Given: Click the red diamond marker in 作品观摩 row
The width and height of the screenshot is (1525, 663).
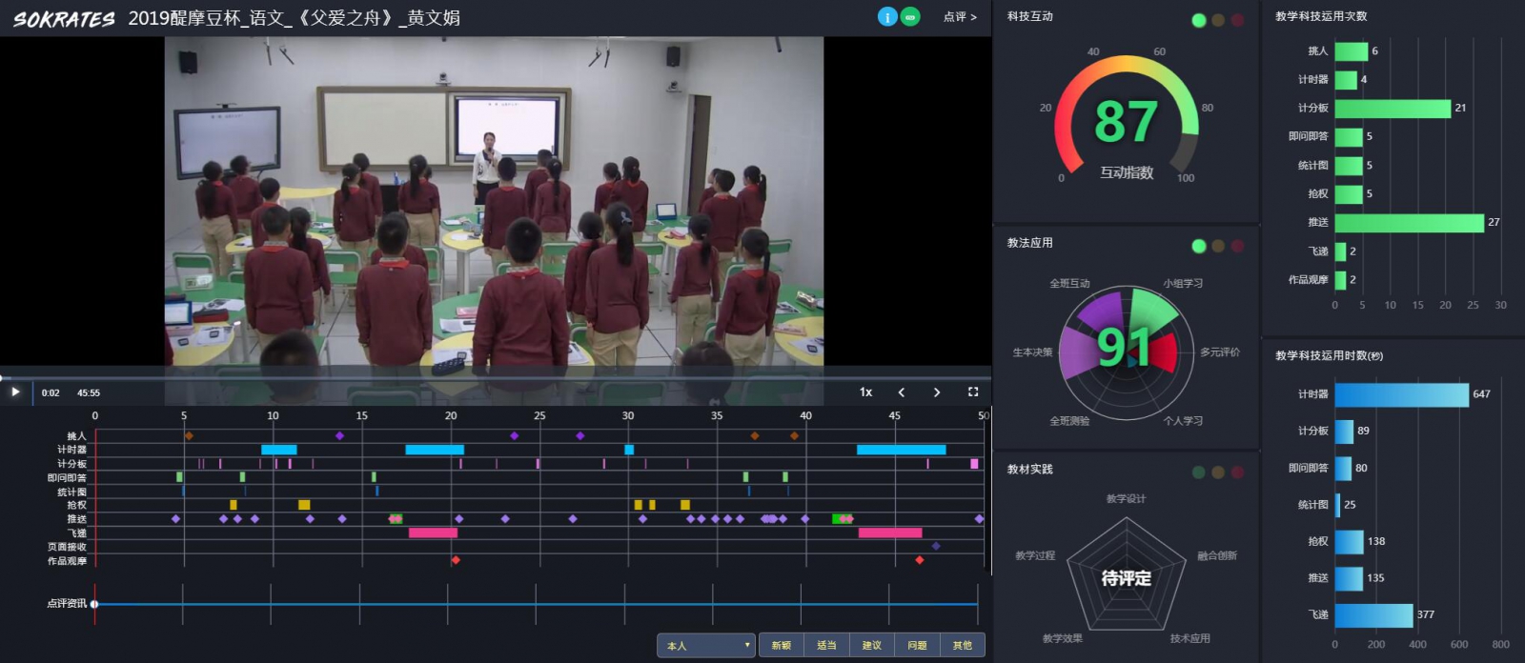Looking at the screenshot, I should [x=456, y=560].
